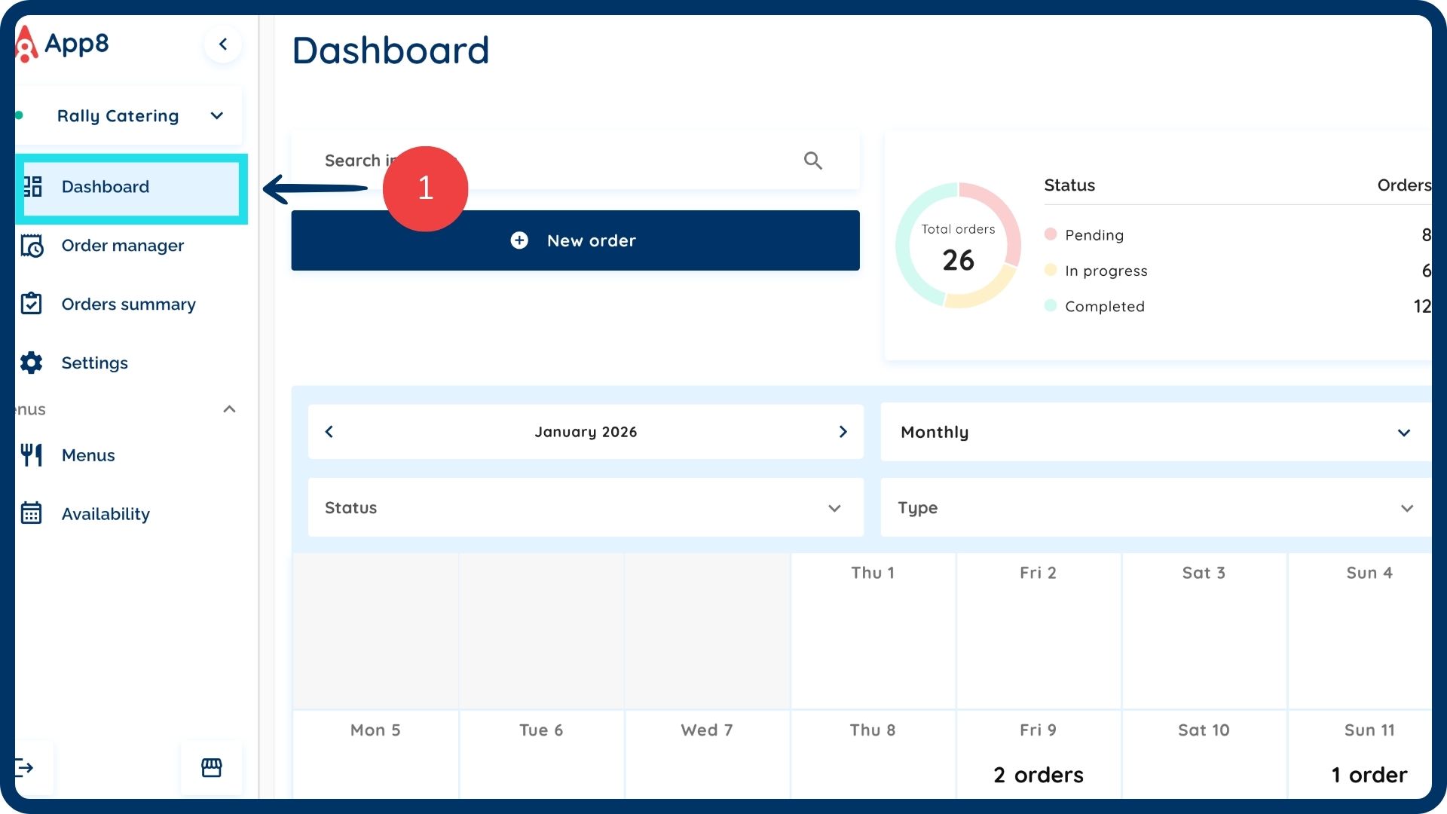Screen dimensions: 1447x814
Task: Click the search magnifier icon
Action: point(812,161)
